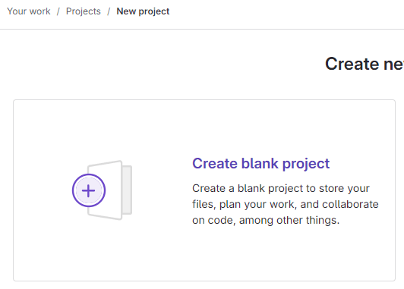The width and height of the screenshot is (404, 289).
Task: Click the word 'collaborate' in the card description
Action: (350, 204)
